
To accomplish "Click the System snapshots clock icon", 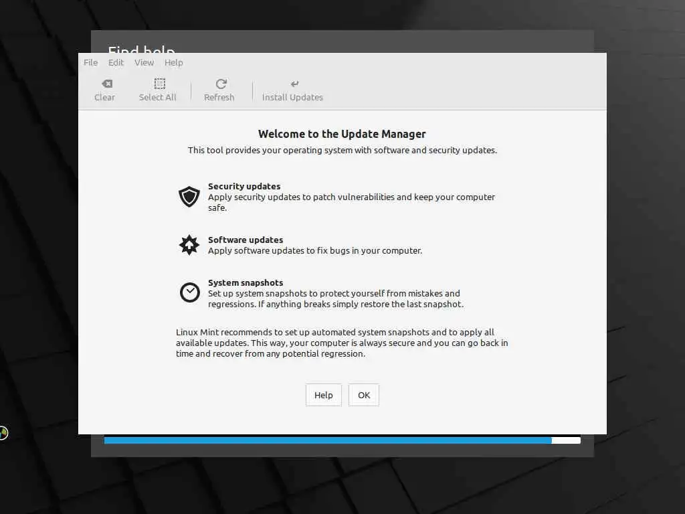I will (x=189, y=292).
